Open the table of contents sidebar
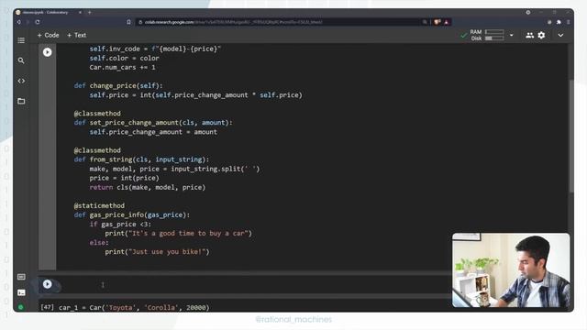Screen dimensions: 587x330 click(x=21, y=40)
